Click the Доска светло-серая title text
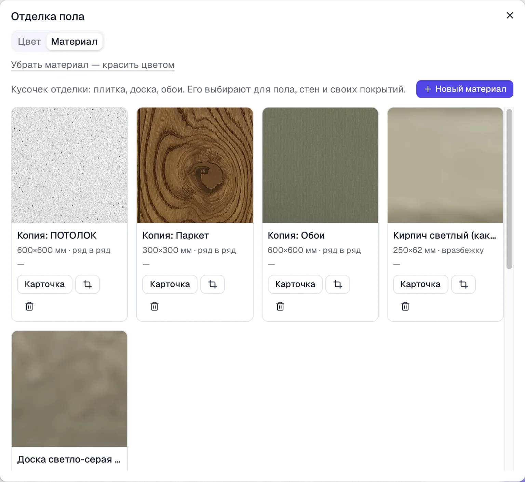The image size is (525, 482). point(69,459)
